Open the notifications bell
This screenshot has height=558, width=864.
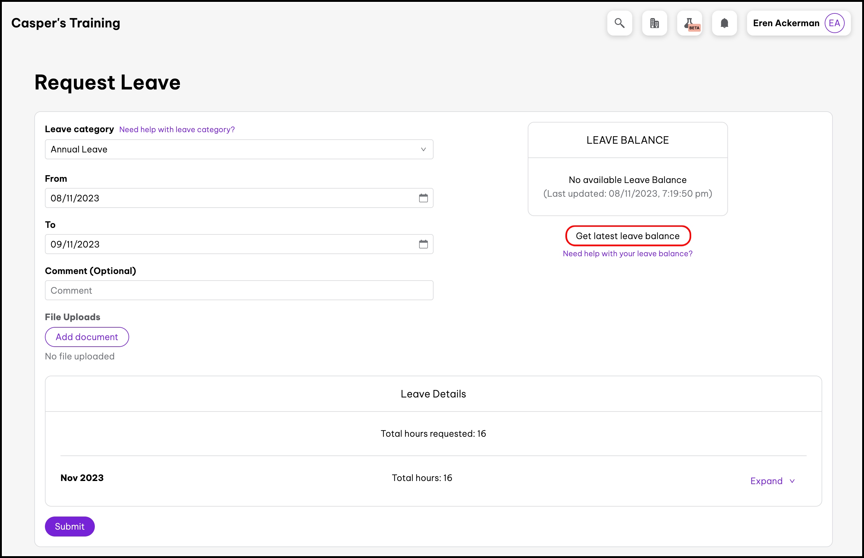724,23
